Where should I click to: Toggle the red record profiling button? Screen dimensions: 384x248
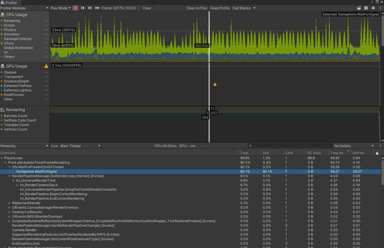coord(75,8)
